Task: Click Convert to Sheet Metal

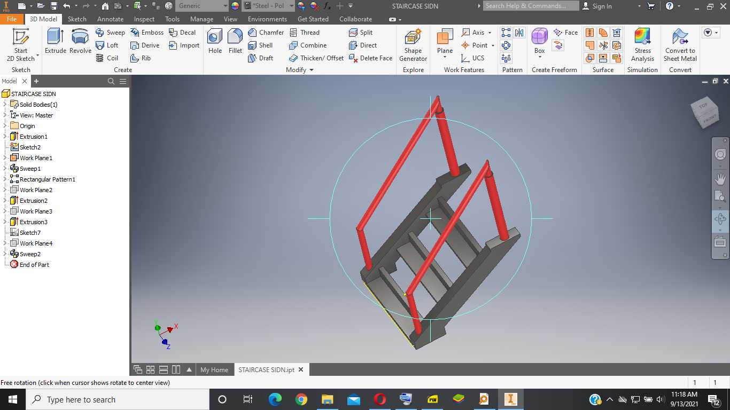Action: click(x=680, y=45)
